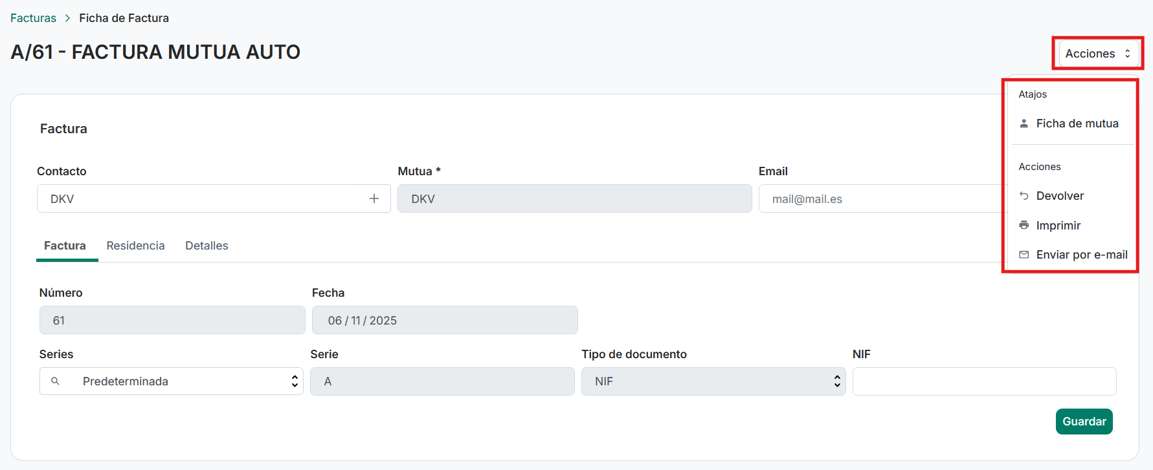Click the Devolver return arrow icon

coord(1024,196)
